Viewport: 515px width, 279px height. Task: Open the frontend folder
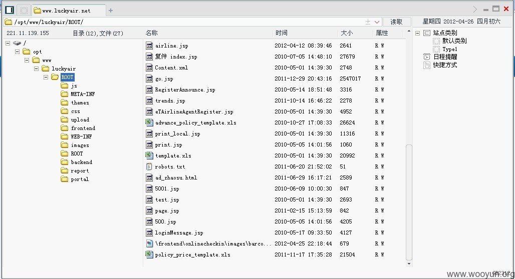[78, 128]
